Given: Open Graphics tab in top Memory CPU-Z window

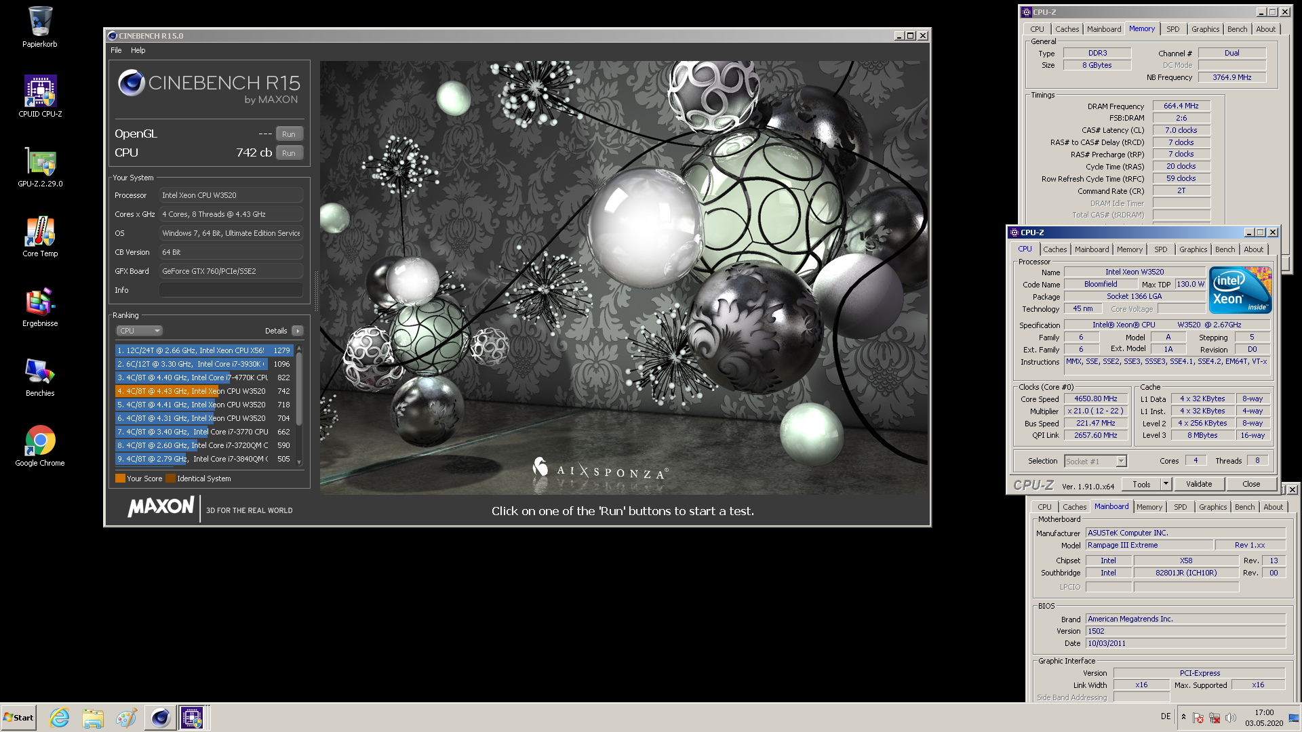Looking at the screenshot, I should [x=1205, y=29].
